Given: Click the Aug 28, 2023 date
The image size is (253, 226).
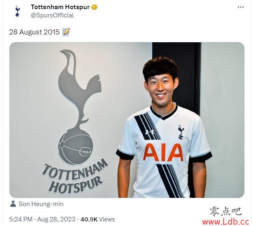Looking at the screenshot, I should (56, 219).
